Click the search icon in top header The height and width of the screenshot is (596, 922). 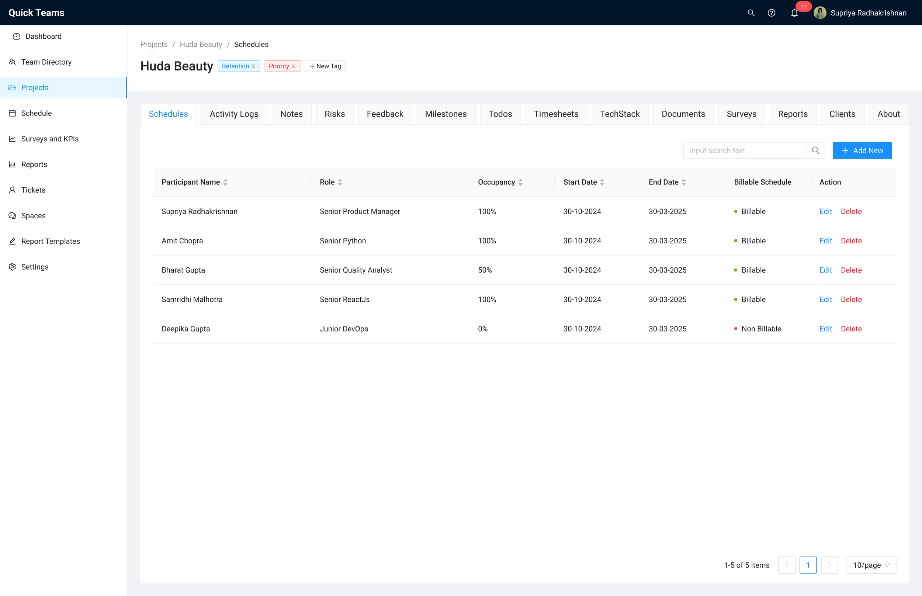point(751,13)
